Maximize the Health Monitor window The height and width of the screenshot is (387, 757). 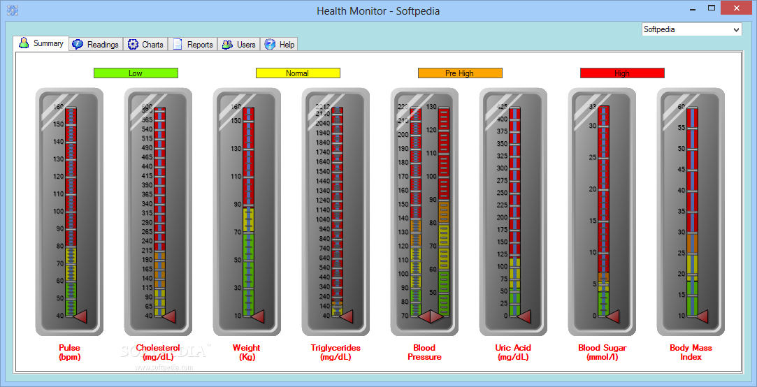[711, 8]
